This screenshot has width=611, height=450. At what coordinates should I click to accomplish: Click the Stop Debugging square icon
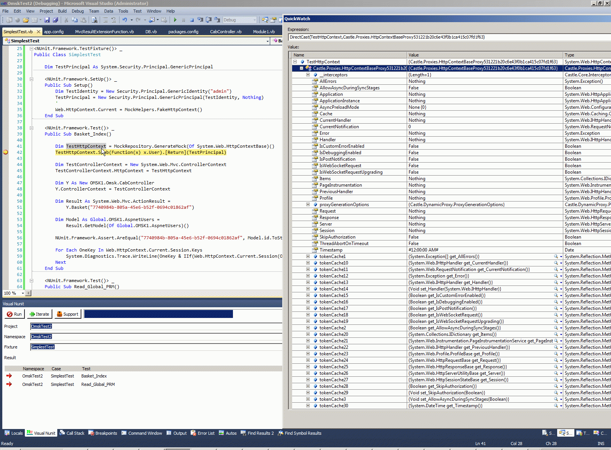[x=192, y=20]
